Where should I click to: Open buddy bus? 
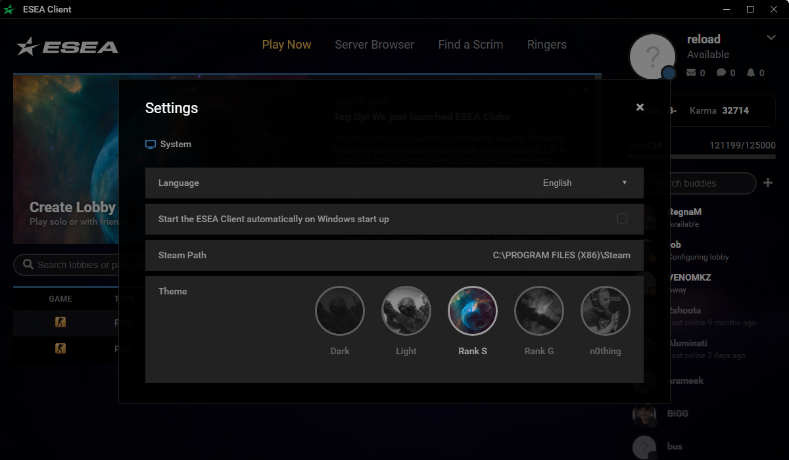(x=675, y=446)
